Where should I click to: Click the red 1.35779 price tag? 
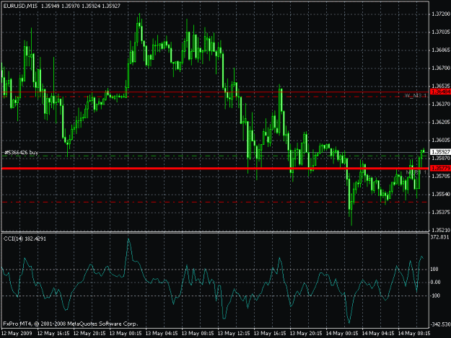[x=440, y=169]
